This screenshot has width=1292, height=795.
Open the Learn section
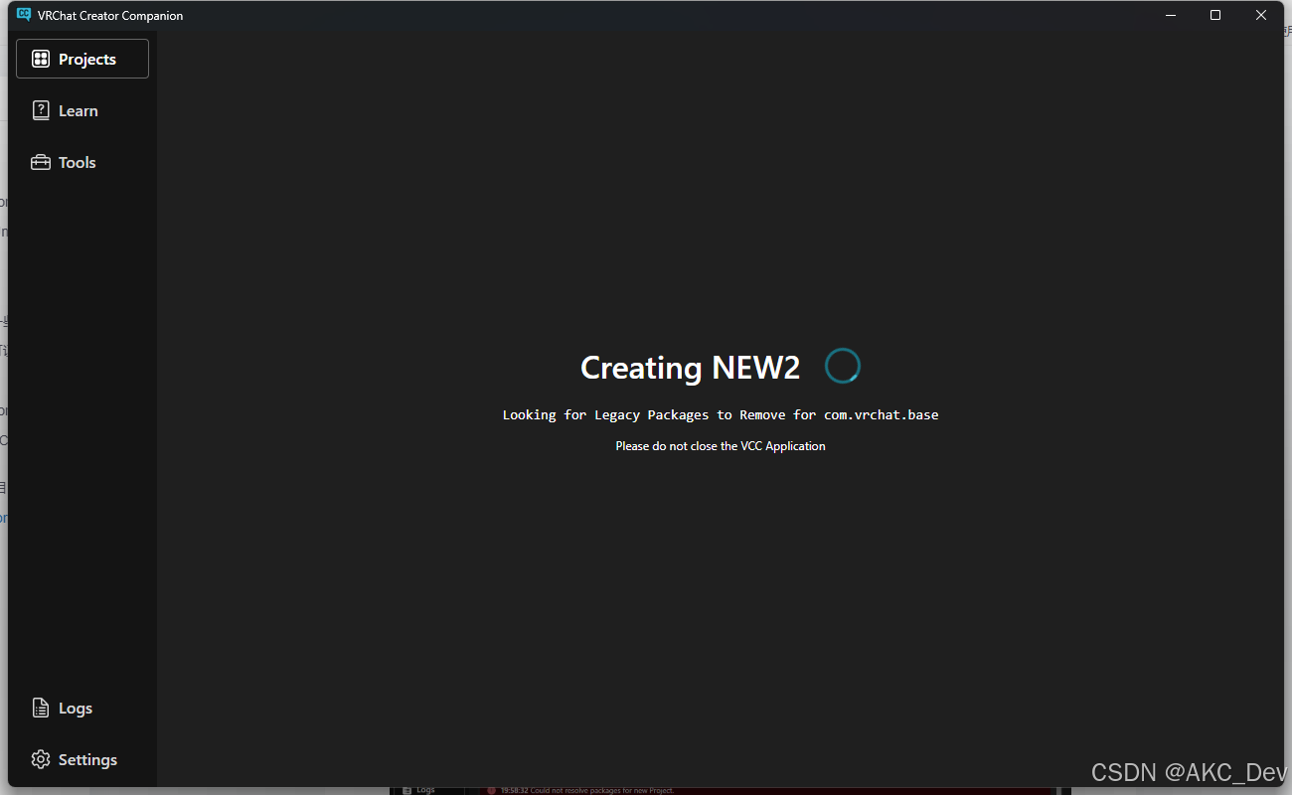click(82, 110)
